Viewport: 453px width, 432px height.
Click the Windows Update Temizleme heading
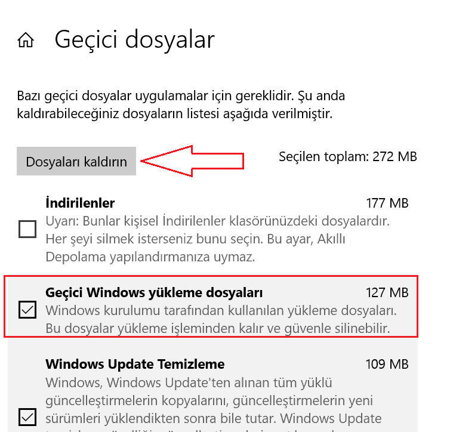point(135,364)
